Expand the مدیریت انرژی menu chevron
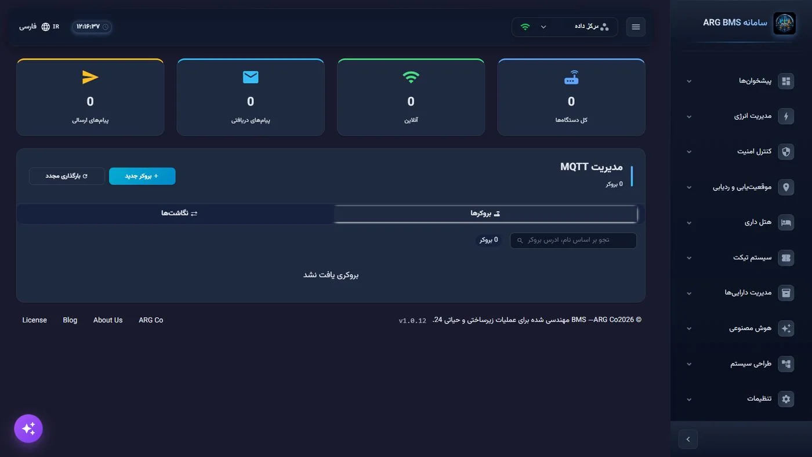Image resolution: width=812 pixels, height=457 pixels. (689, 117)
